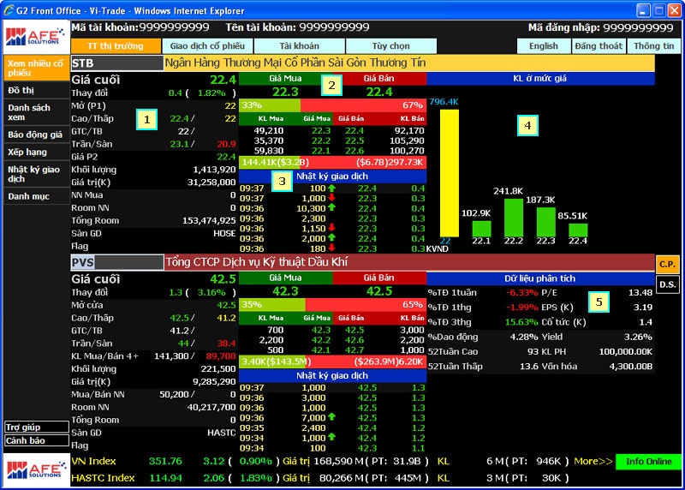Select Xem nhiều cổ phiếu in sidebar
Screen dimensions: 685x490
click(x=36, y=68)
